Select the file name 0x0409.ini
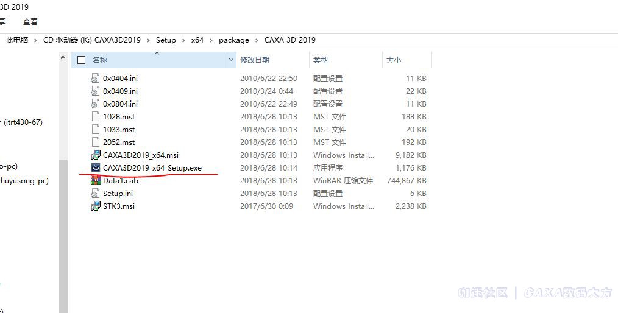Screen dimensions: 618x313 click(x=120, y=91)
